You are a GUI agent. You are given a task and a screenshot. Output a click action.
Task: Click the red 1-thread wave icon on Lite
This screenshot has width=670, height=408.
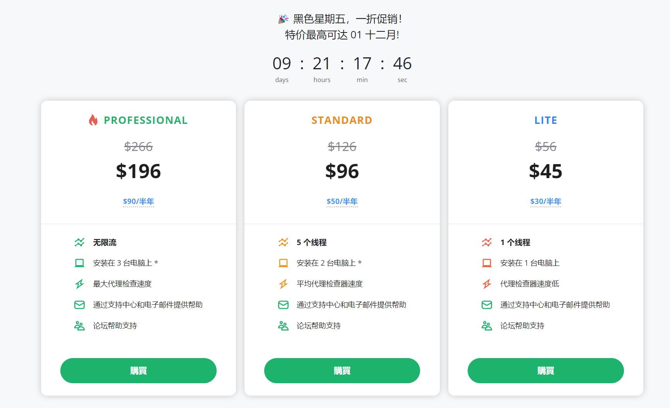click(487, 242)
